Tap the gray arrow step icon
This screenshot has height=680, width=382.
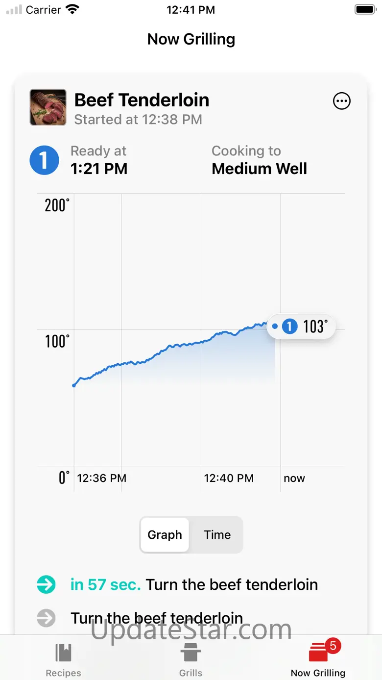point(47,618)
